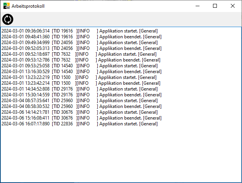Click the refresh log icon
Image resolution: width=242 pixels, height=183 pixels.
(x=8, y=19)
